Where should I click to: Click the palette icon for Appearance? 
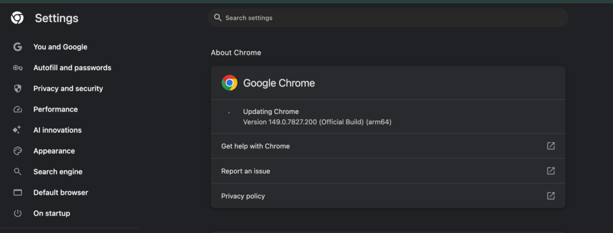pos(17,151)
